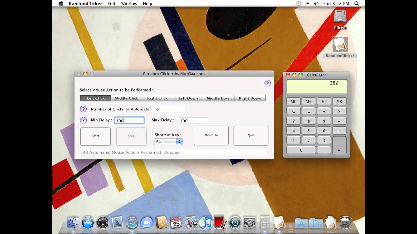Open Spotlight search magnifier in menu bar

point(357,4)
